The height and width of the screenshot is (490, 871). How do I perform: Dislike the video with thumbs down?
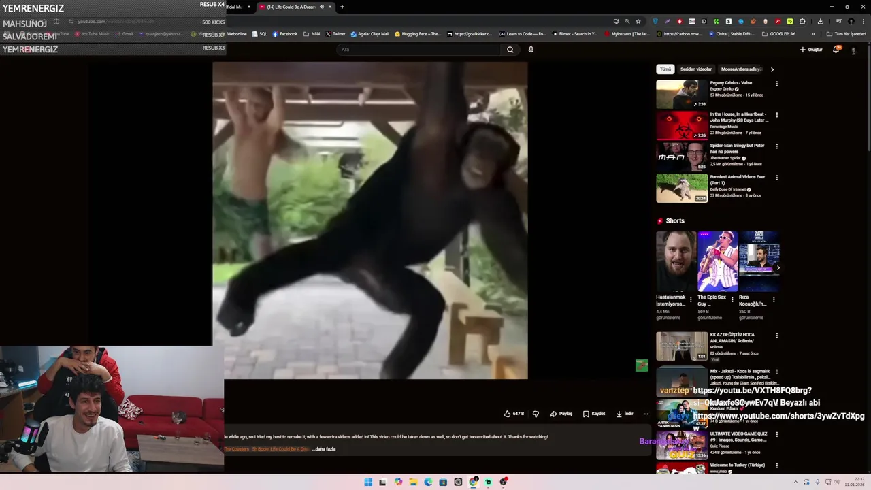tap(536, 414)
